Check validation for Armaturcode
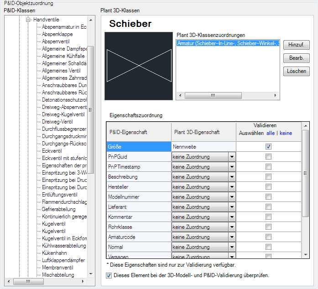The width and height of the screenshot is (318, 289). point(268,237)
